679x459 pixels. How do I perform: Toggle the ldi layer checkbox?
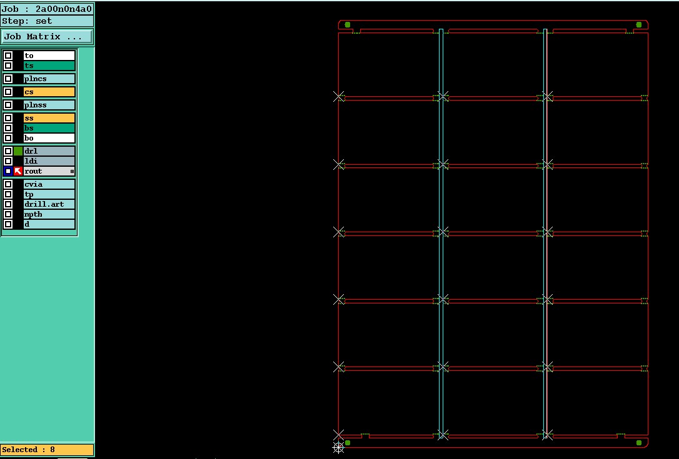(x=8, y=161)
